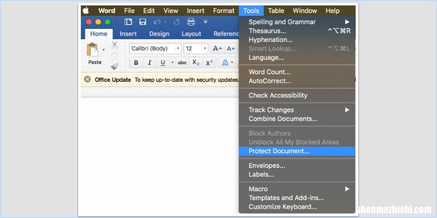Toggle Underline formatting
Screen dimensions: 437x218
(163, 63)
